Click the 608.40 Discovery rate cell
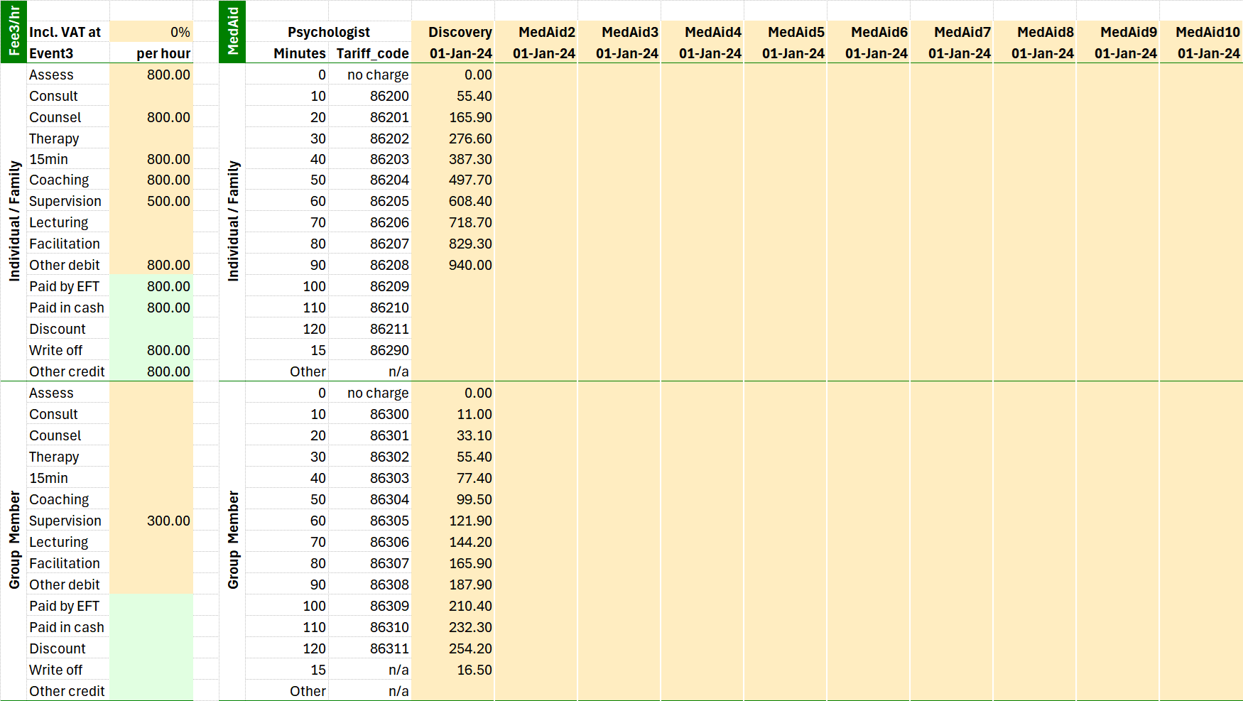1243x701 pixels. coord(453,201)
